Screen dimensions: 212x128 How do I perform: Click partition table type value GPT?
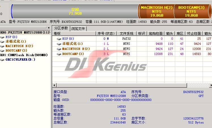point(201,96)
